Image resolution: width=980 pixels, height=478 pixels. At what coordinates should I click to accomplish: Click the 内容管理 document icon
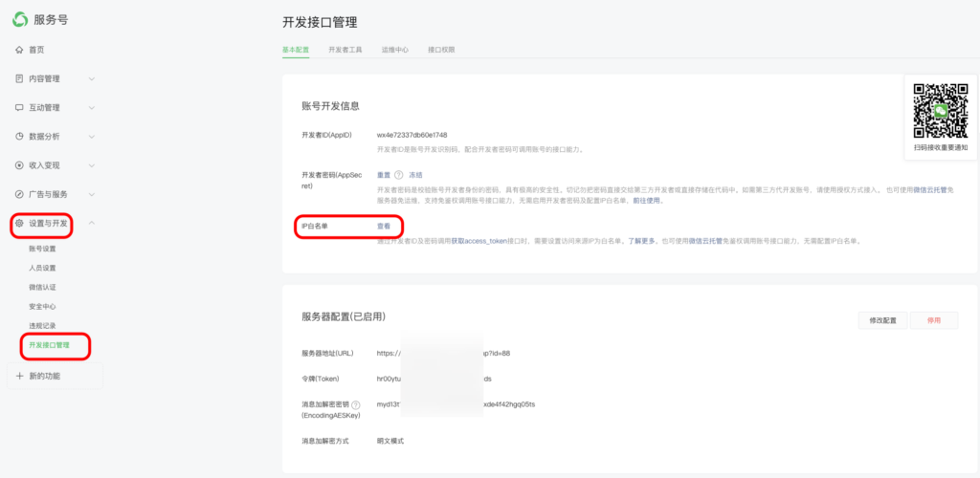tap(19, 78)
